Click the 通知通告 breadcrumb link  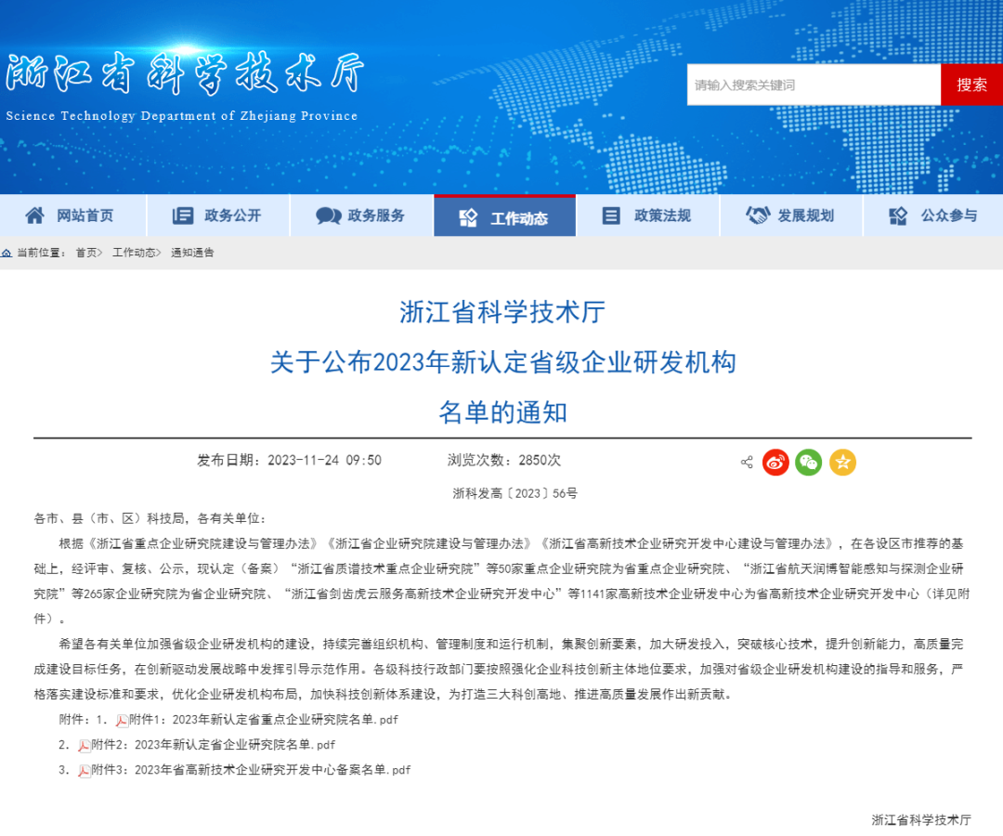click(192, 253)
